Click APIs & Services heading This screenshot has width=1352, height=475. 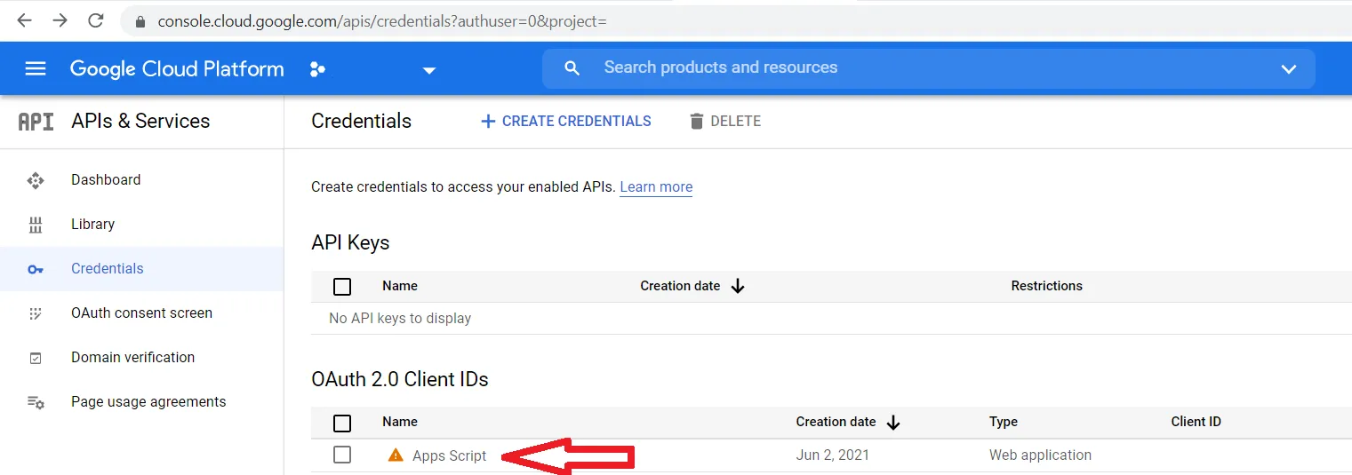(x=140, y=121)
